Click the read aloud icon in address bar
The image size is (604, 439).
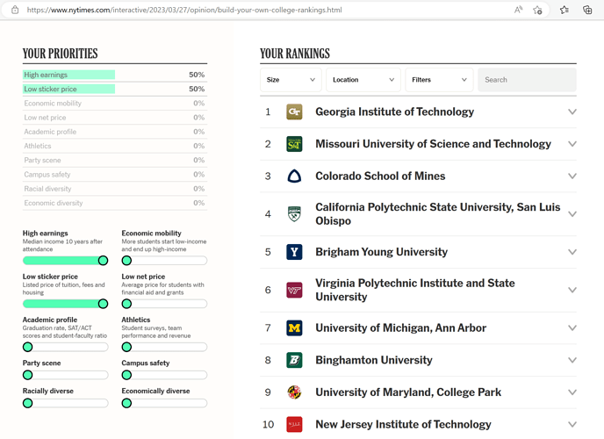pos(518,11)
